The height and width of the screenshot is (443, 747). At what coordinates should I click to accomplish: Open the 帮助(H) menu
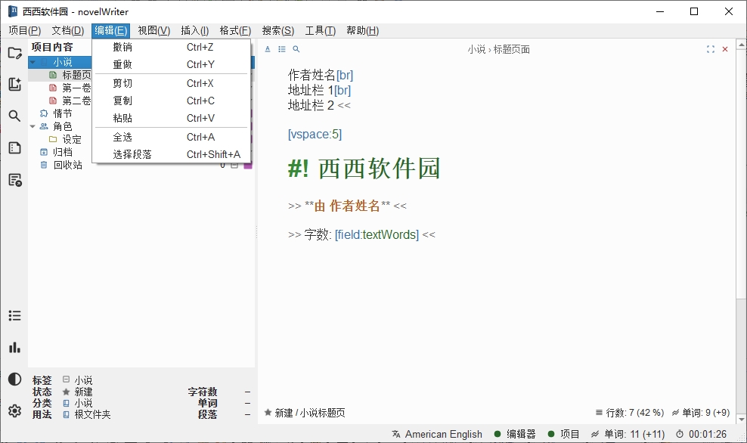pos(363,30)
